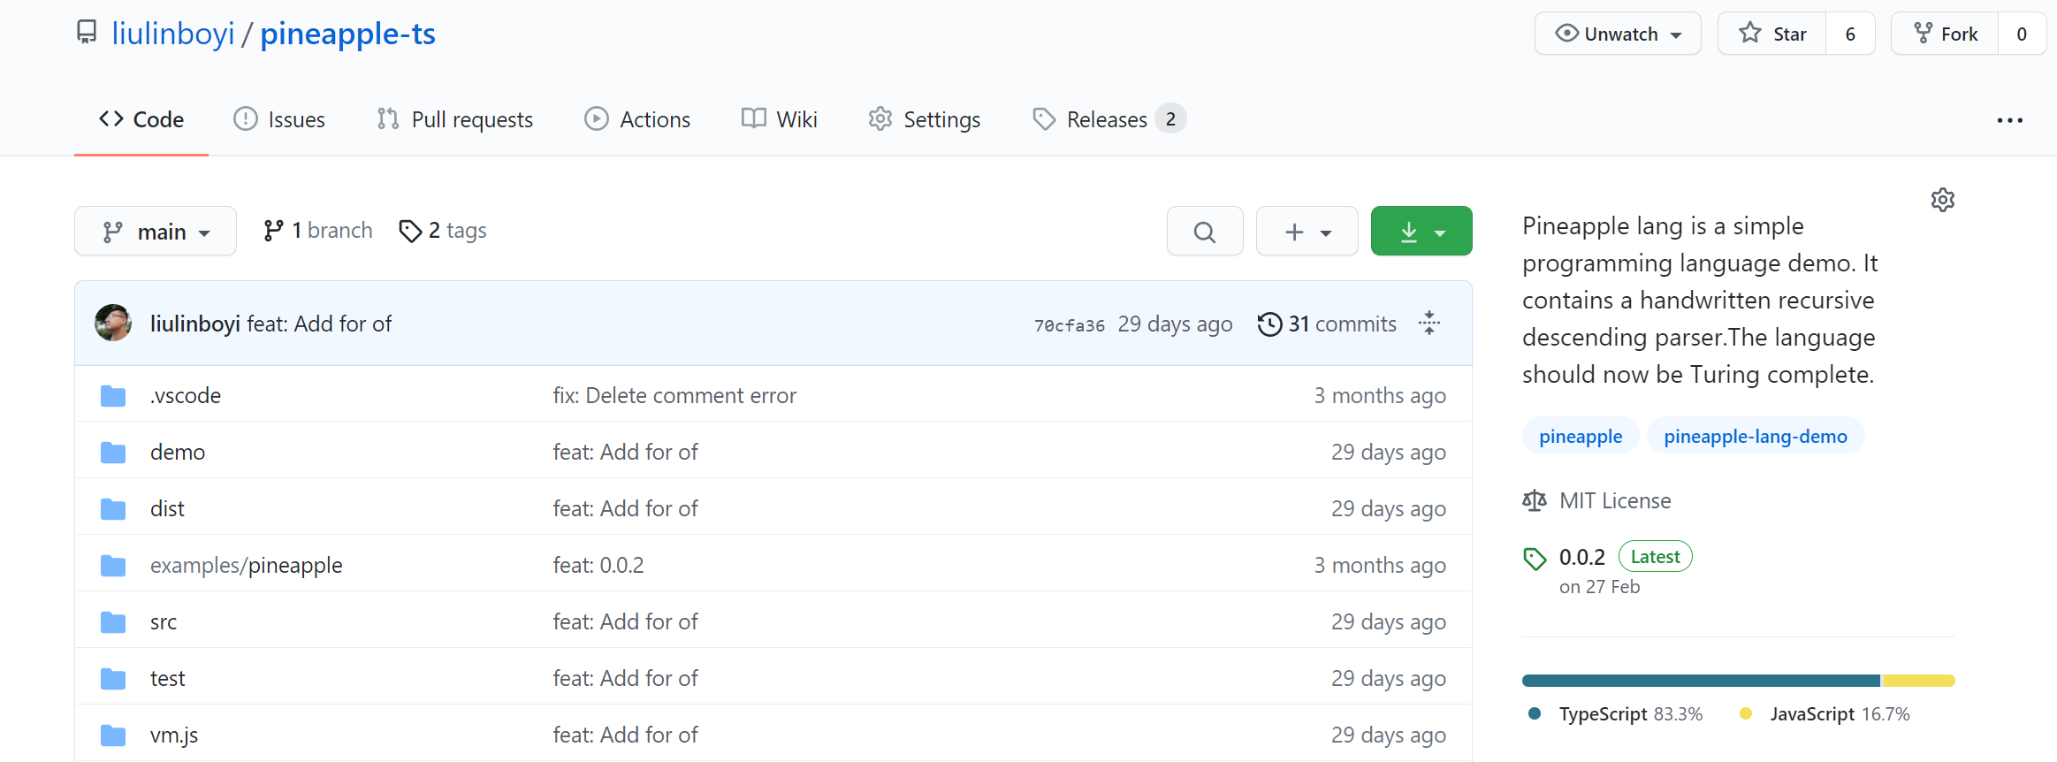Viewport: 2057px width, 762px height.
Task: Open the dist folder
Action: click(167, 508)
